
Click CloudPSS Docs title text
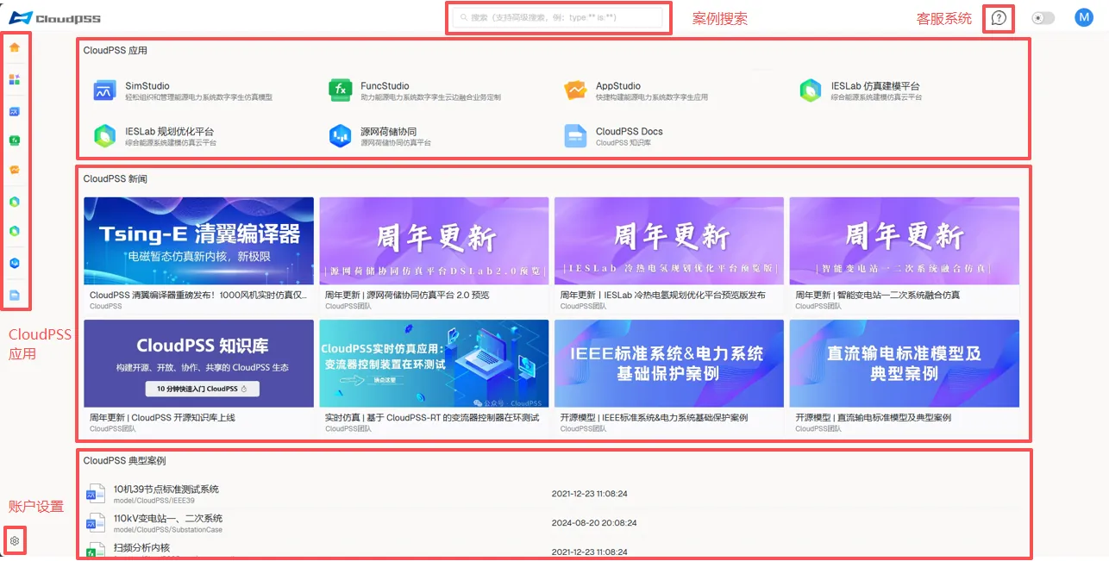630,132
